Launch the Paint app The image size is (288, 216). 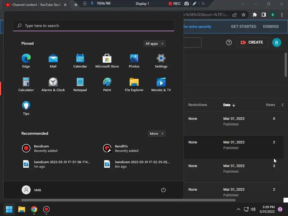107,85
